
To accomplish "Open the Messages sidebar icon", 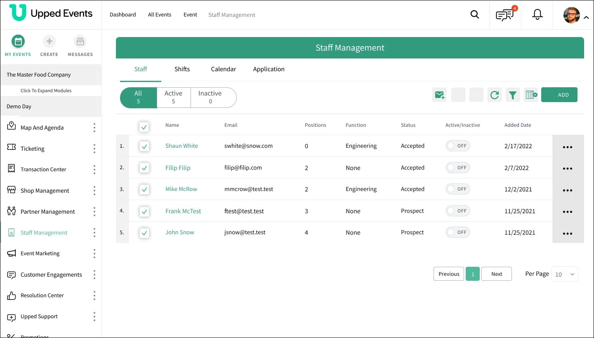I will tap(80, 41).
